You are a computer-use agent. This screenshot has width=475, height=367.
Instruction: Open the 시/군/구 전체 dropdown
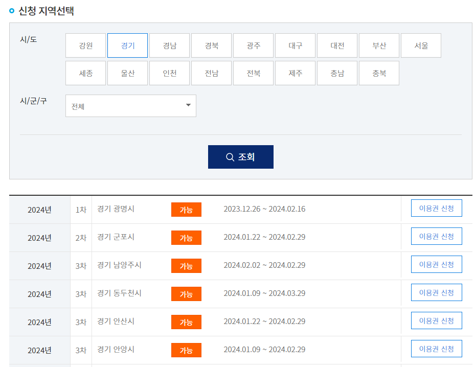[131, 106]
